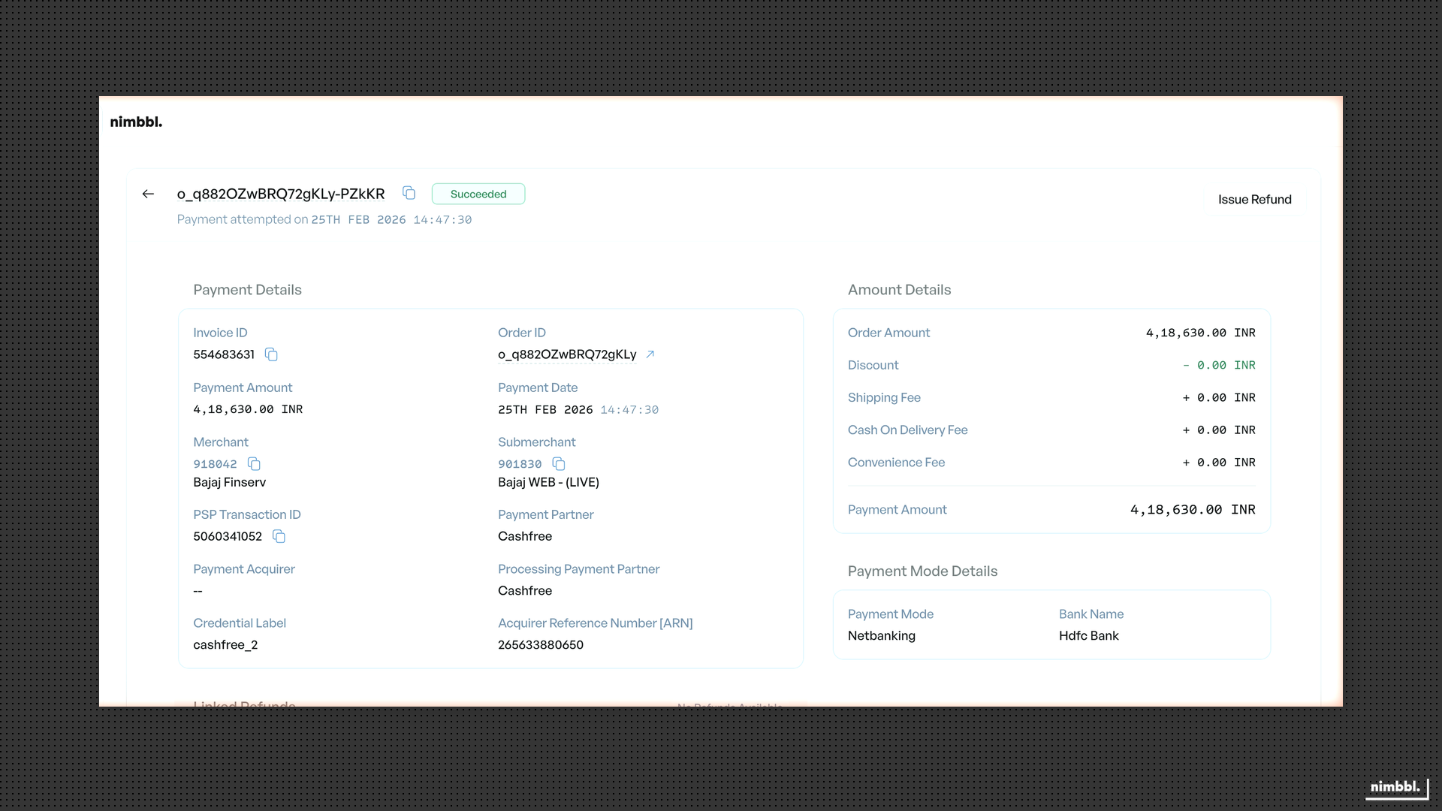
Task: Navigate back using the arrow icon
Action: [148, 194]
